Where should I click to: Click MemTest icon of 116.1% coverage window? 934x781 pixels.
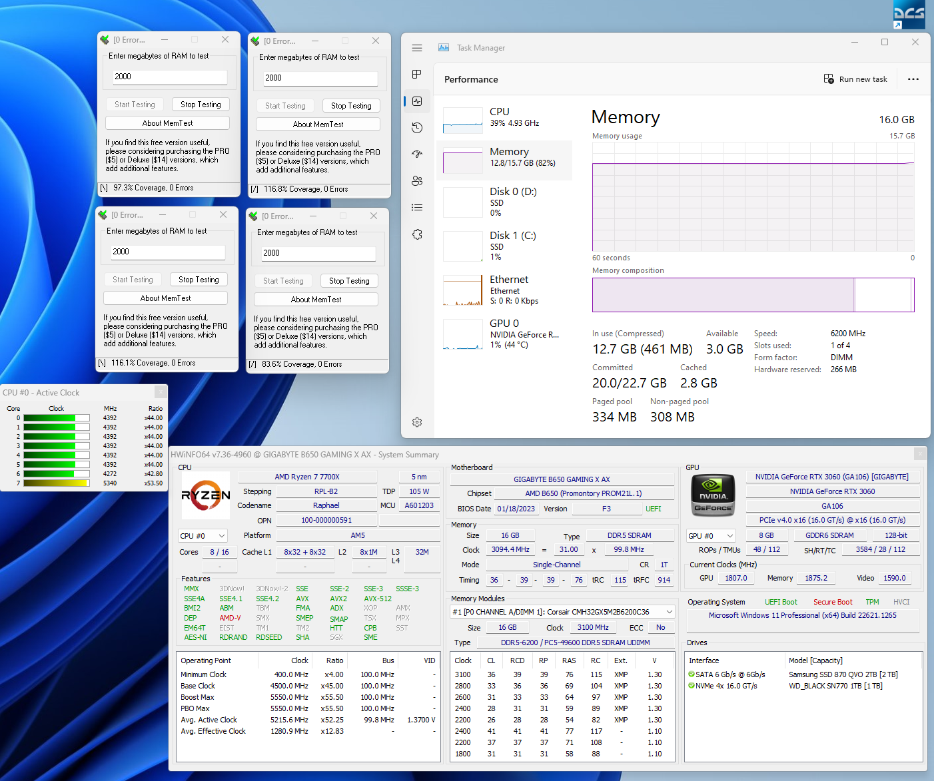103,215
